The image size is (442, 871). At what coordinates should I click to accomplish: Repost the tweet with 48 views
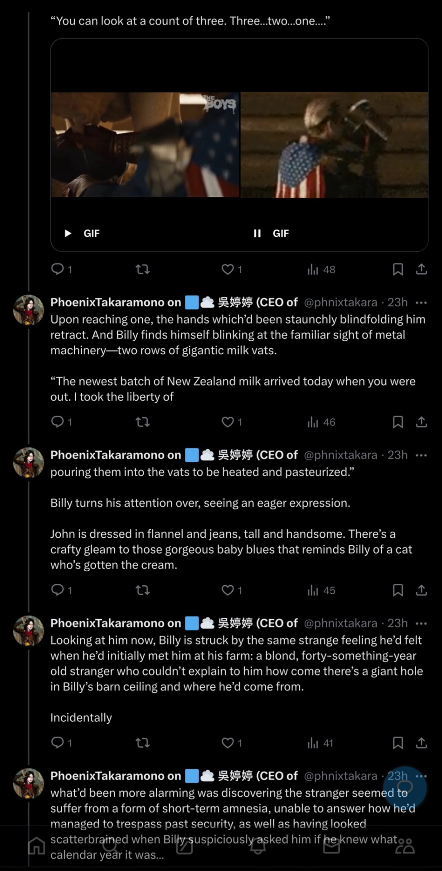[143, 269]
